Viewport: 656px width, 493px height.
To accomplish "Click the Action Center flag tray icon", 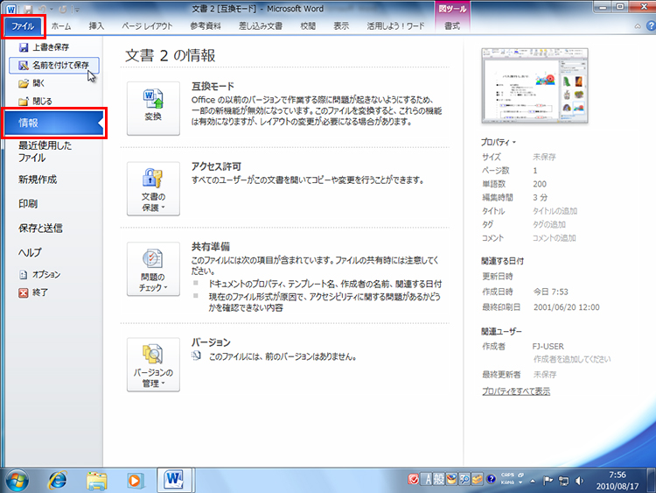I will [x=548, y=481].
